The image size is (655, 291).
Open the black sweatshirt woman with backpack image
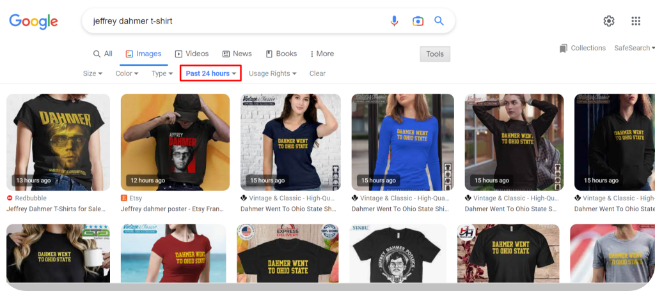tap(514, 142)
